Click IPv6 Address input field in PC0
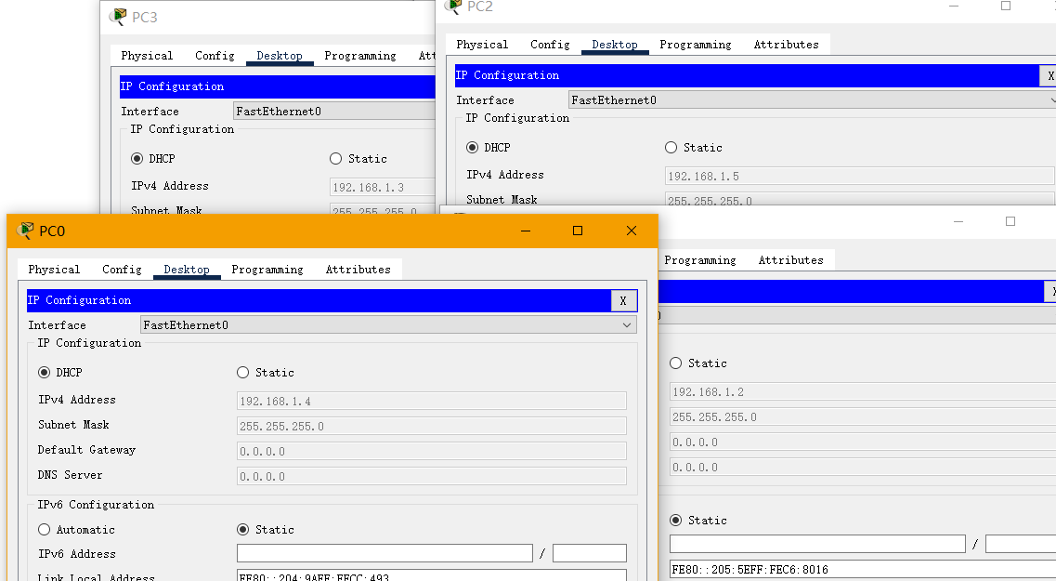The width and height of the screenshot is (1056, 581). pyautogui.click(x=385, y=554)
